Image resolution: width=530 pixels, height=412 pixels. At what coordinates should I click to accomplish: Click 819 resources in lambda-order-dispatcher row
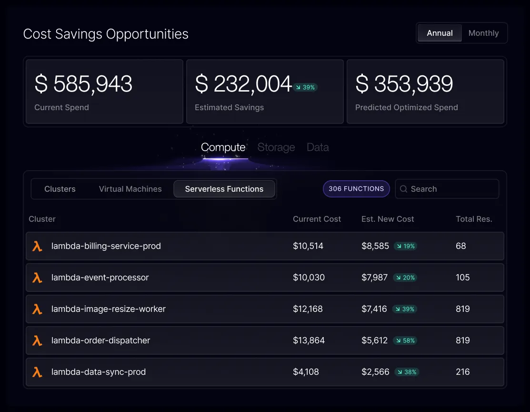click(x=463, y=340)
